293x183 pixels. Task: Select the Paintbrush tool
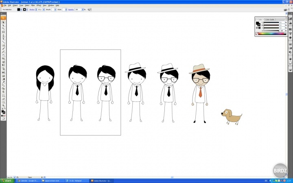3,48
